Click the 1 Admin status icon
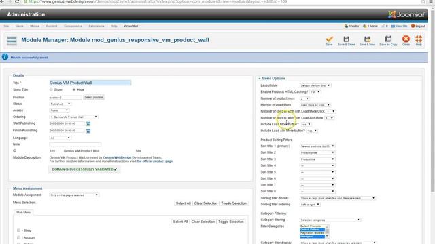This screenshot has height=244, width=435. pos(364,26)
